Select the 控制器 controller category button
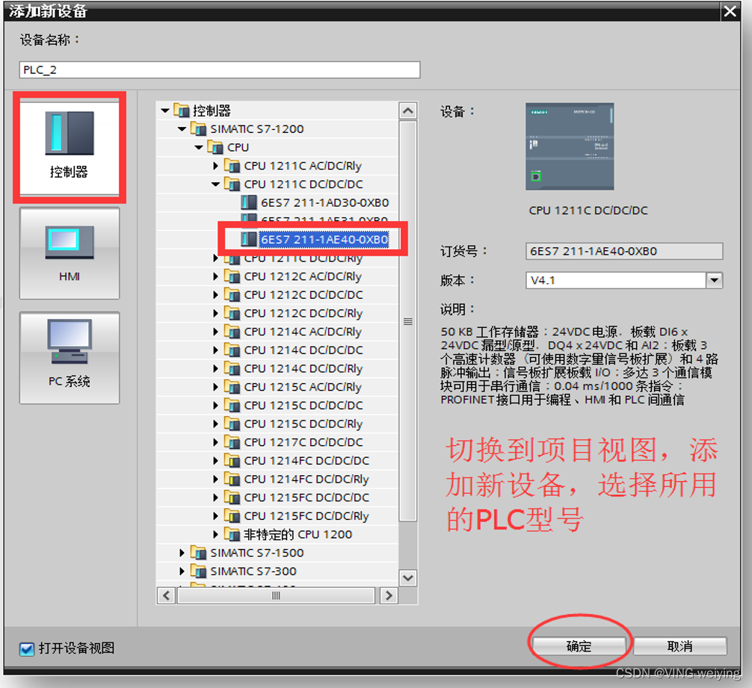Screen dimensions: 752x688 point(70,148)
